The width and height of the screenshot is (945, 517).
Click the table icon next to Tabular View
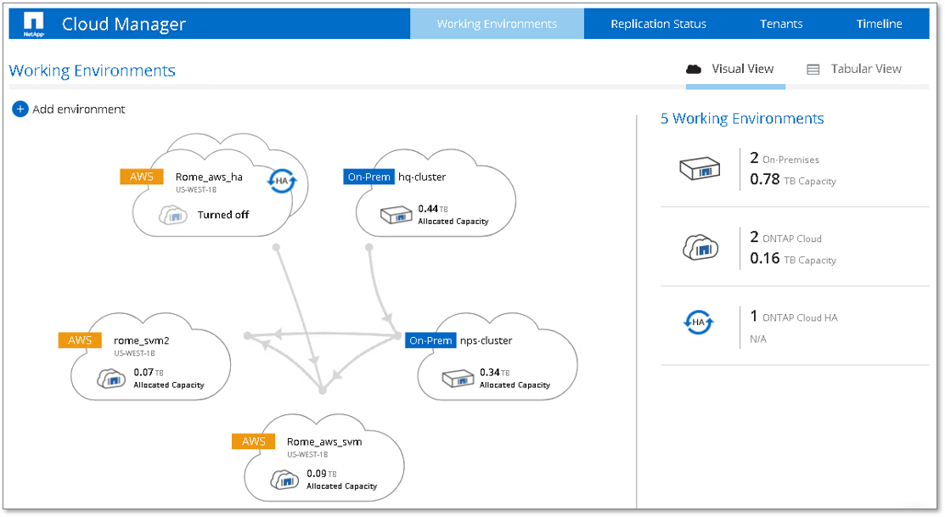[813, 70]
